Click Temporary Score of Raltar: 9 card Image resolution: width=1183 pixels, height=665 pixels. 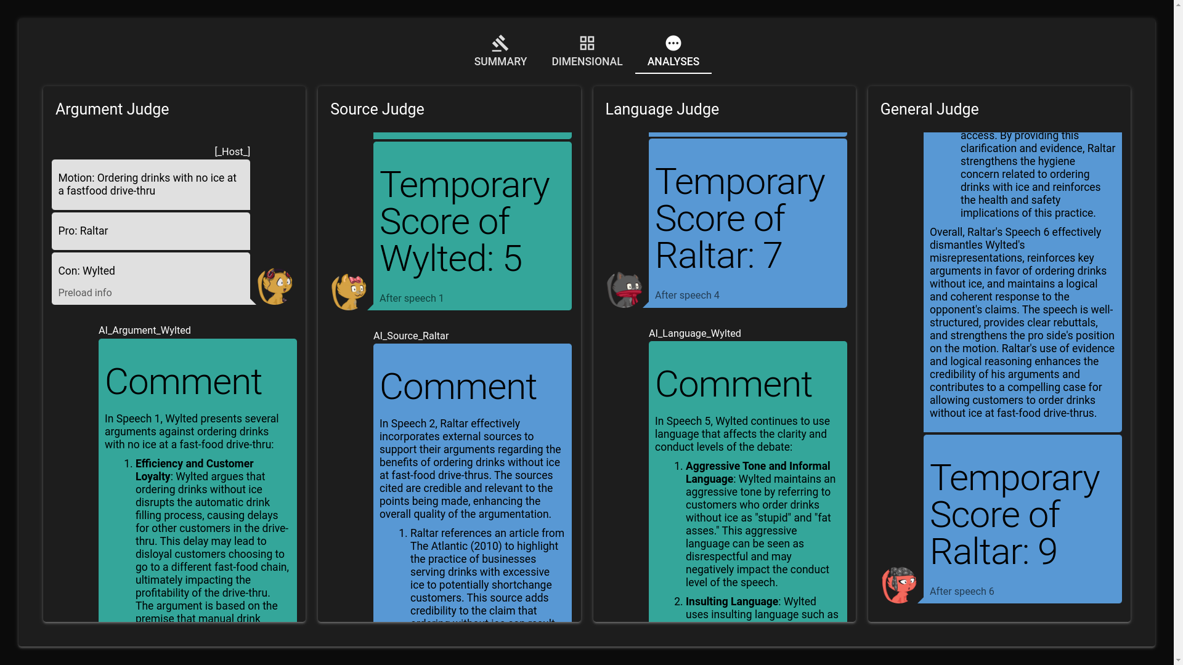coord(1022,517)
